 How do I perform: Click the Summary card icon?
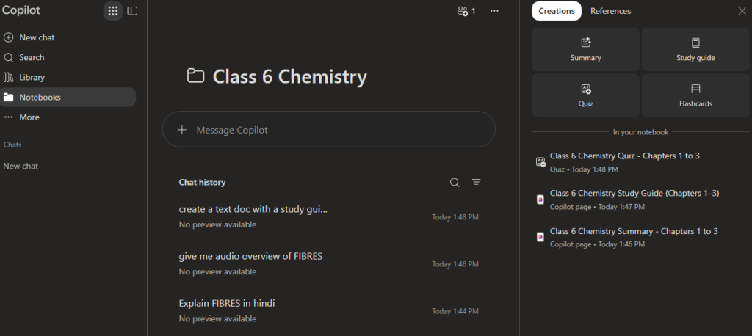pyautogui.click(x=585, y=43)
